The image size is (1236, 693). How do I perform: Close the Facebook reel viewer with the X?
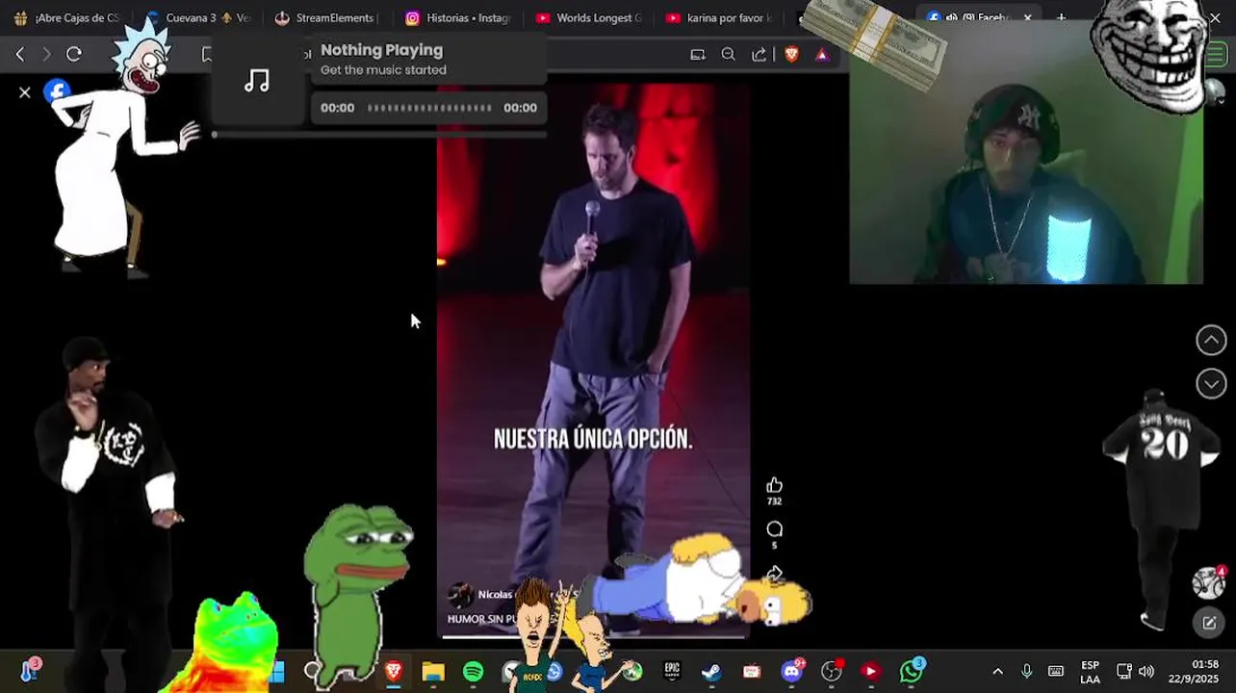(x=25, y=92)
